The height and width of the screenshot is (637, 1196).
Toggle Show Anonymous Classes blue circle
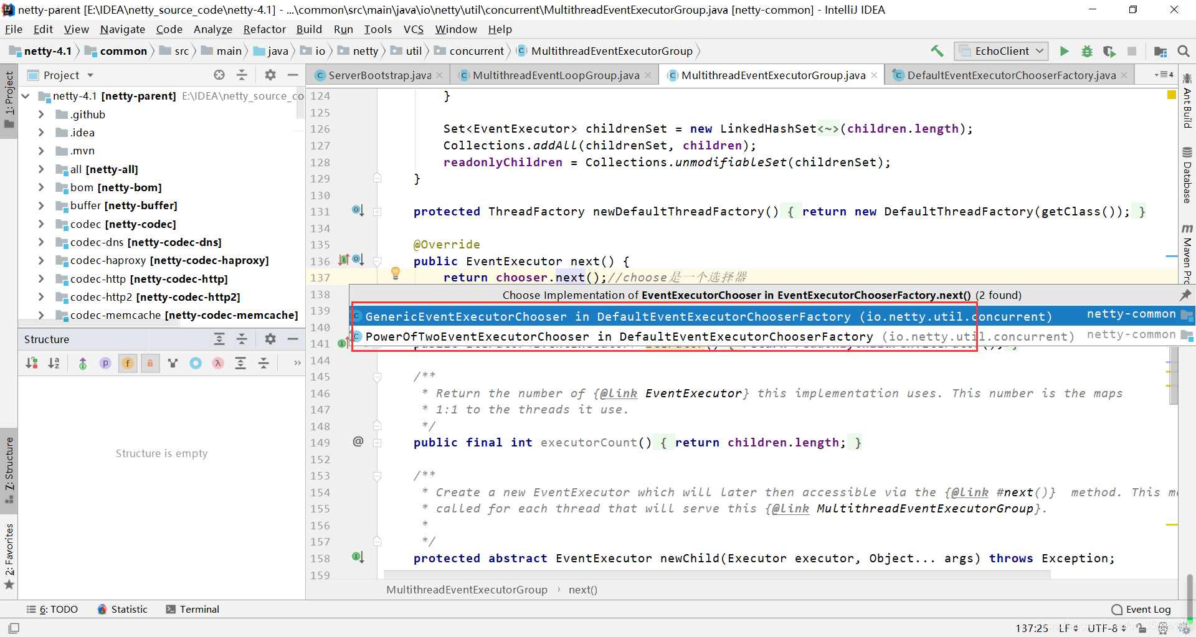pos(196,363)
